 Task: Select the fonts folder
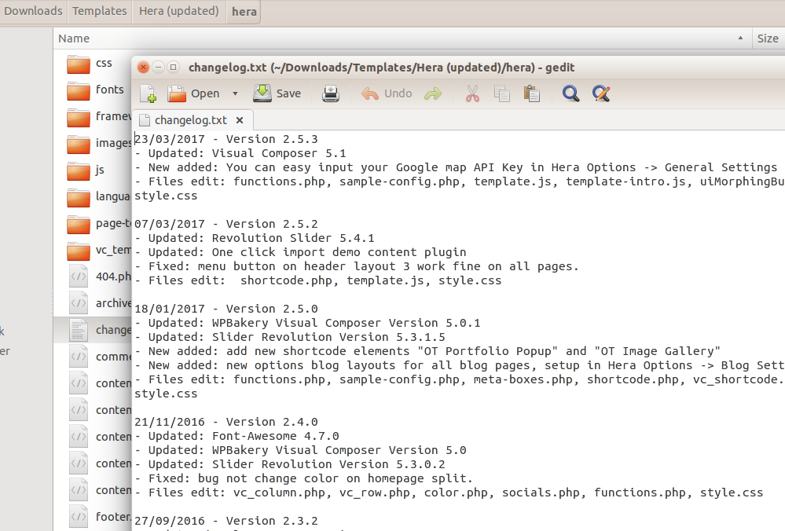point(109,90)
